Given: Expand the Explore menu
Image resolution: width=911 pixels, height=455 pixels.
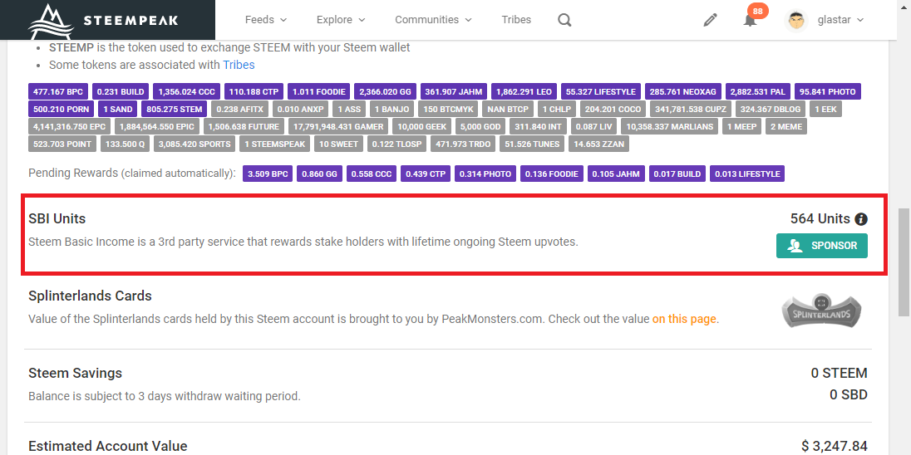Looking at the screenshot, I should [341, 20].
